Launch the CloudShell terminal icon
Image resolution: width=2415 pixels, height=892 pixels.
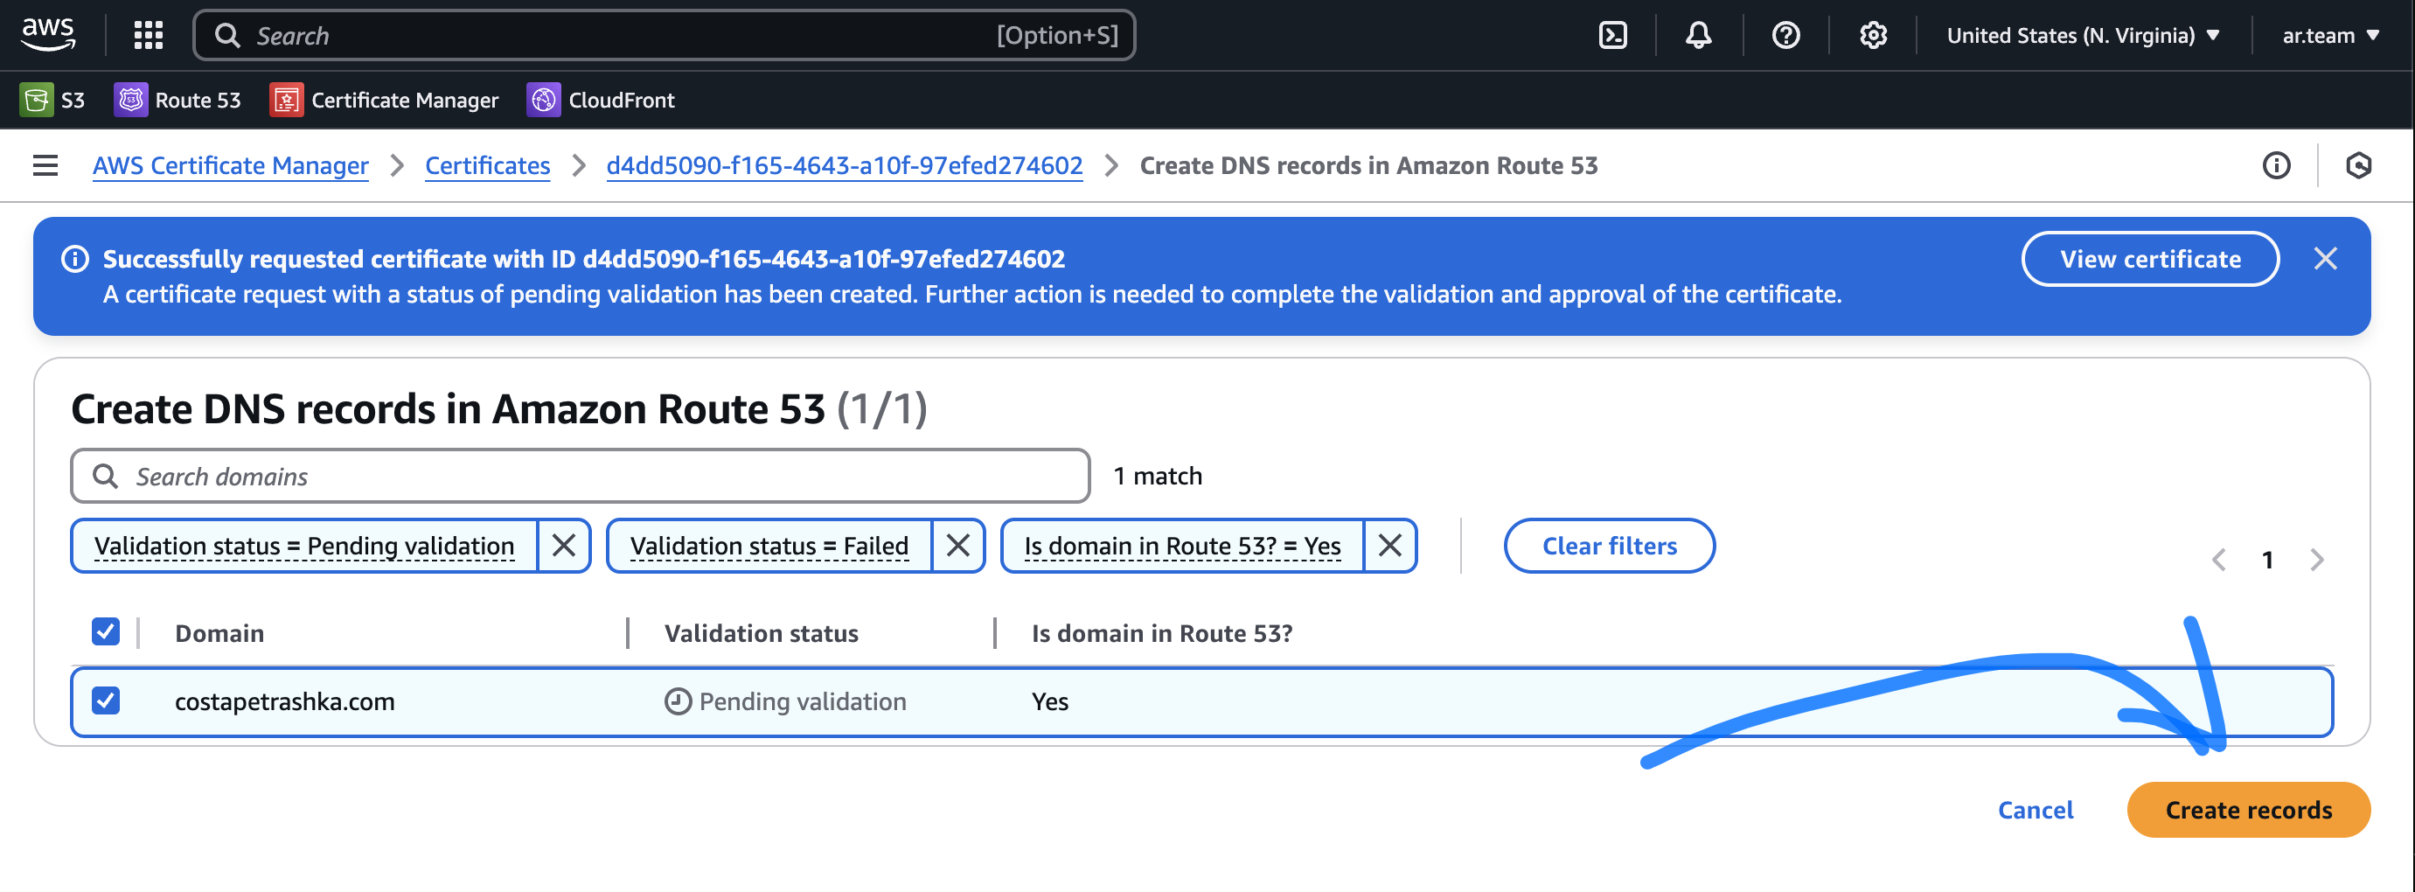[x=1611, y=36]
